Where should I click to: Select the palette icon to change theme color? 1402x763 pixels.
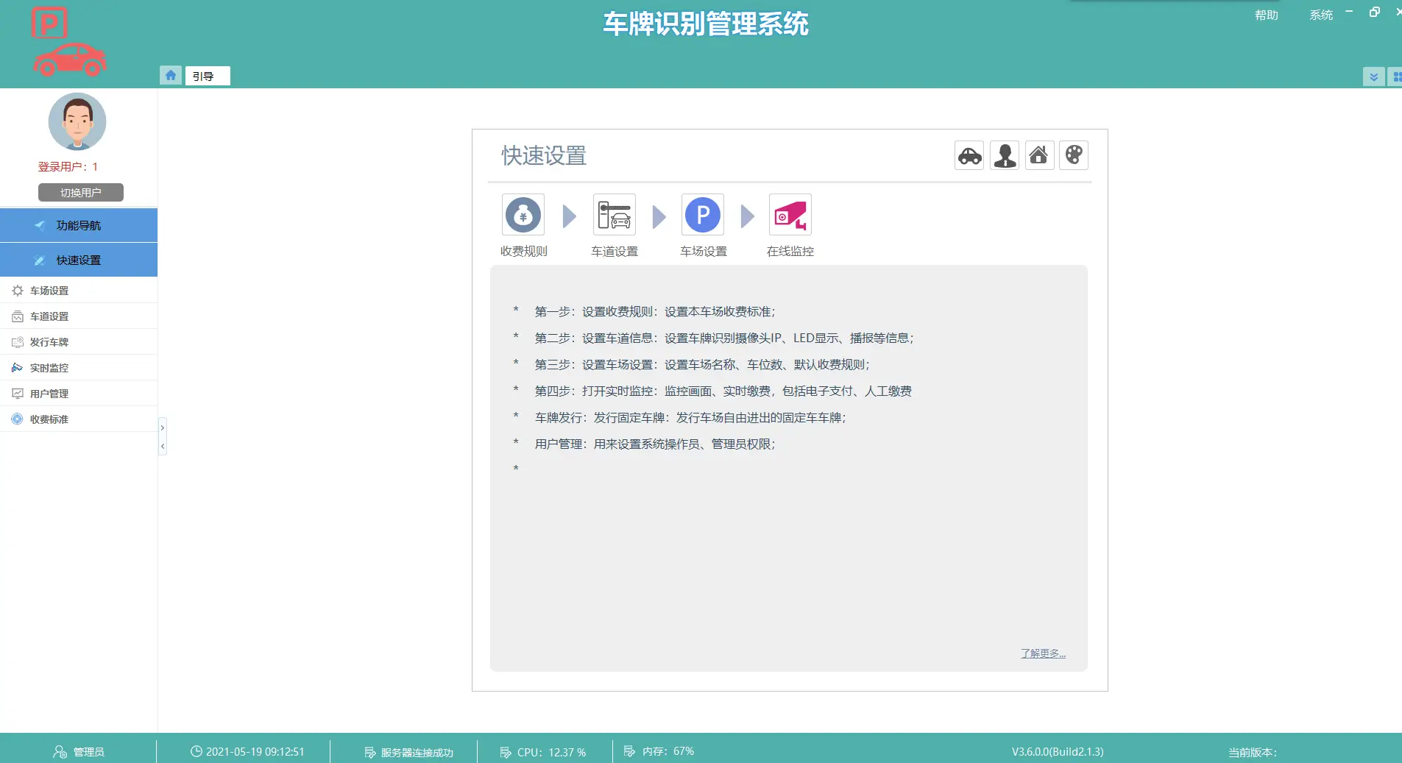pos(1074,155)
